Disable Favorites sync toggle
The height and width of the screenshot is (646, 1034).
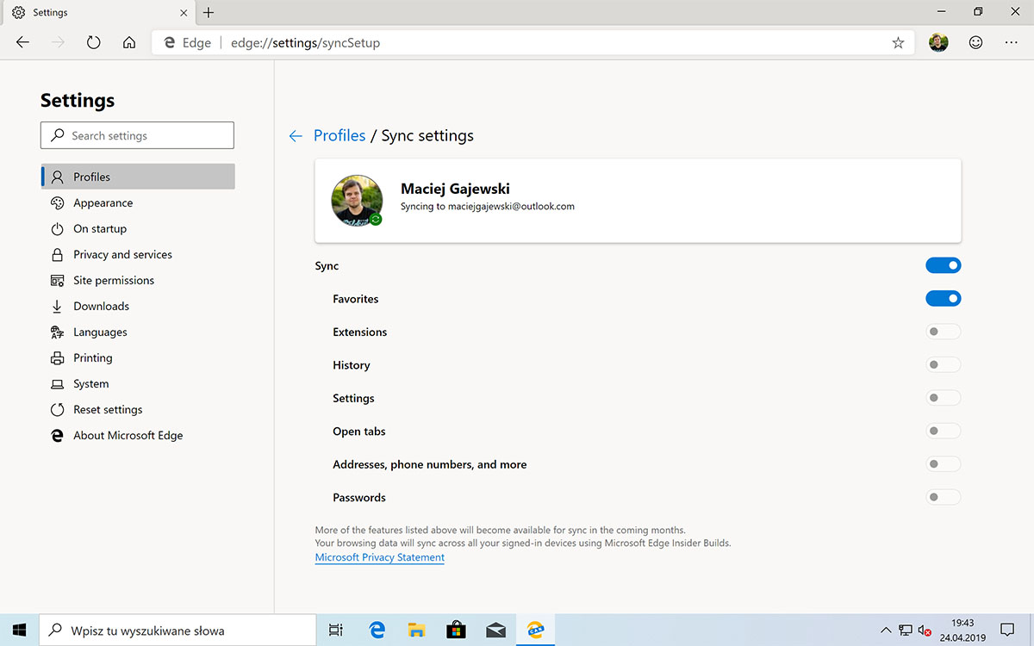[944, 299]
